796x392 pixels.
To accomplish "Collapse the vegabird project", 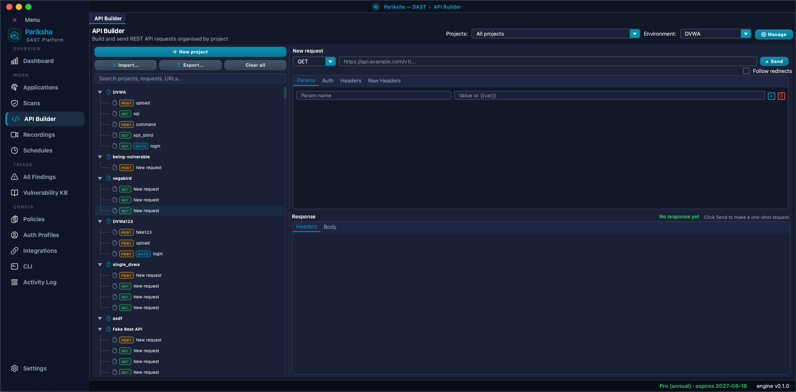I will point(100,179).
